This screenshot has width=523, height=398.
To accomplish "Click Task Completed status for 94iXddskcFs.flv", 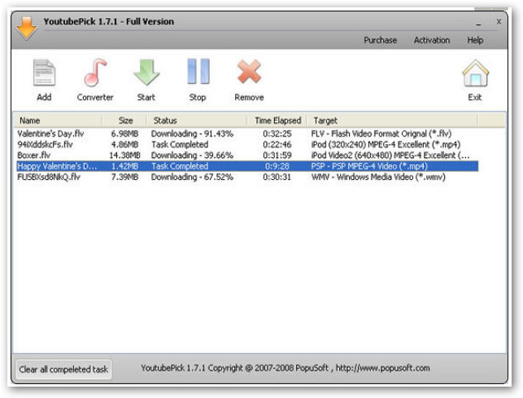I will [180, 145].
